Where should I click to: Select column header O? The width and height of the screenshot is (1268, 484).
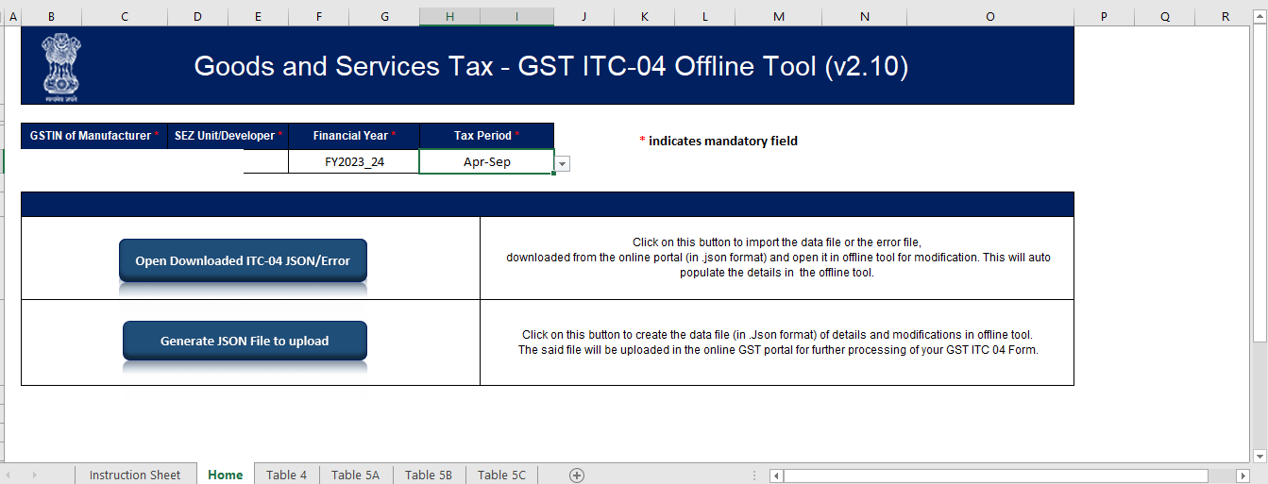click(x=989, y=17)
